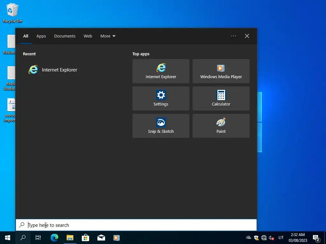Viewport: 326px width, 244px height.
Task: Open the notification center icon
Action: click(x=316, y=238)
